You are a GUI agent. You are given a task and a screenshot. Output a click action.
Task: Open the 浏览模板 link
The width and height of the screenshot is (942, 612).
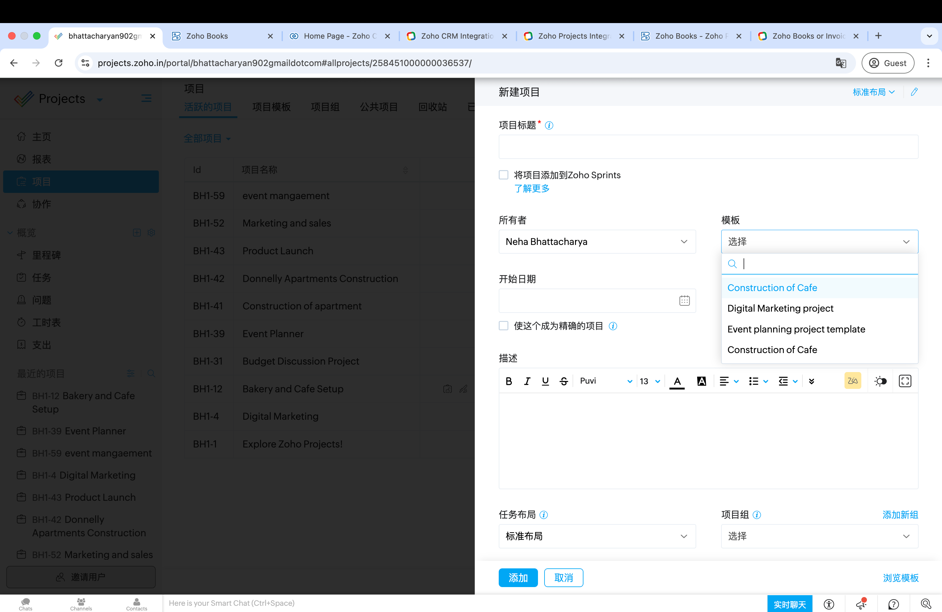click(901, 578)
